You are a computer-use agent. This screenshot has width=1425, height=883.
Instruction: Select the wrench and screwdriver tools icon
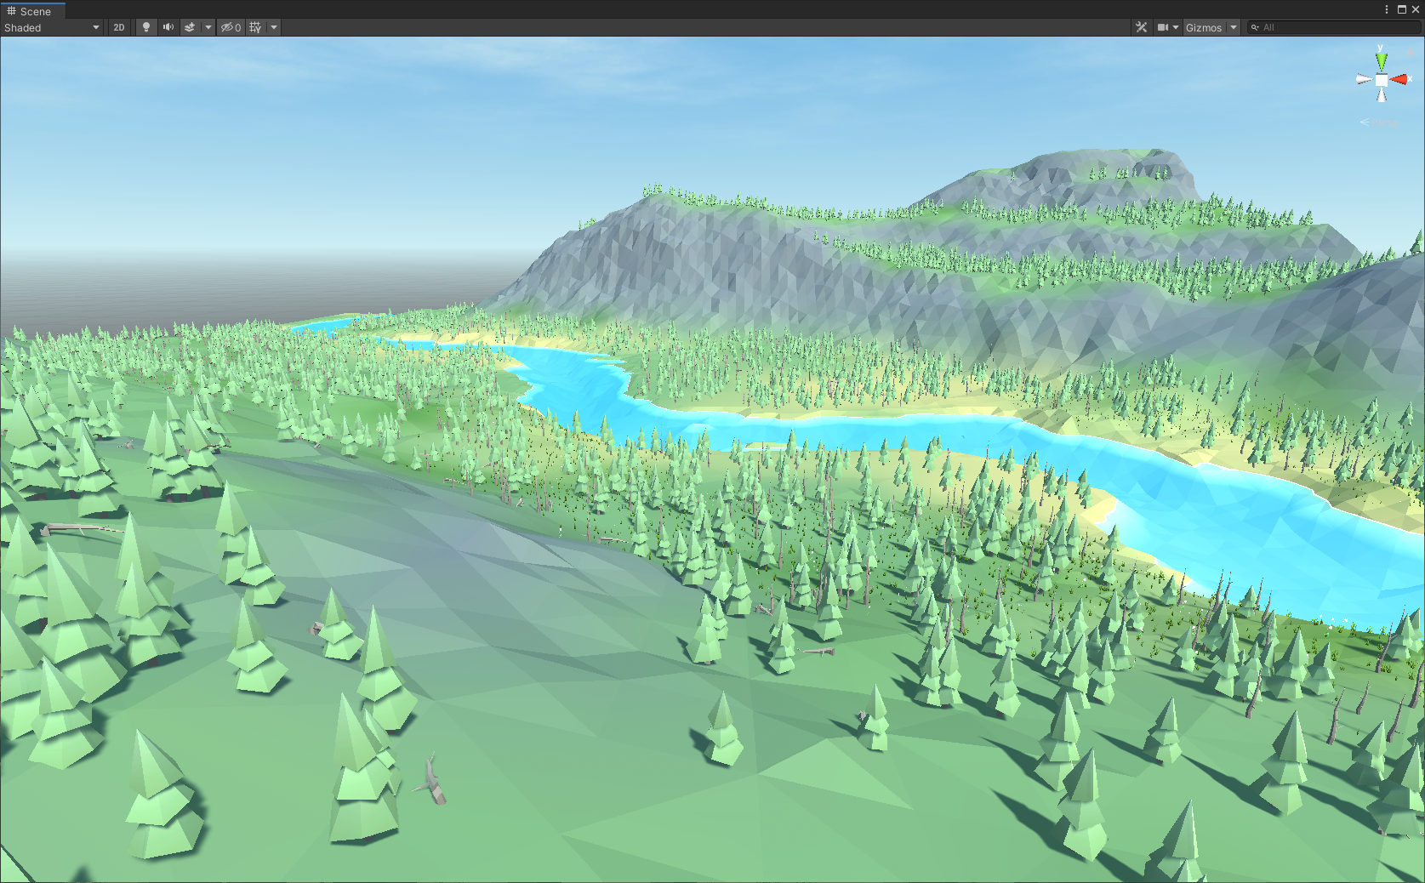(x=1142, y=27)
